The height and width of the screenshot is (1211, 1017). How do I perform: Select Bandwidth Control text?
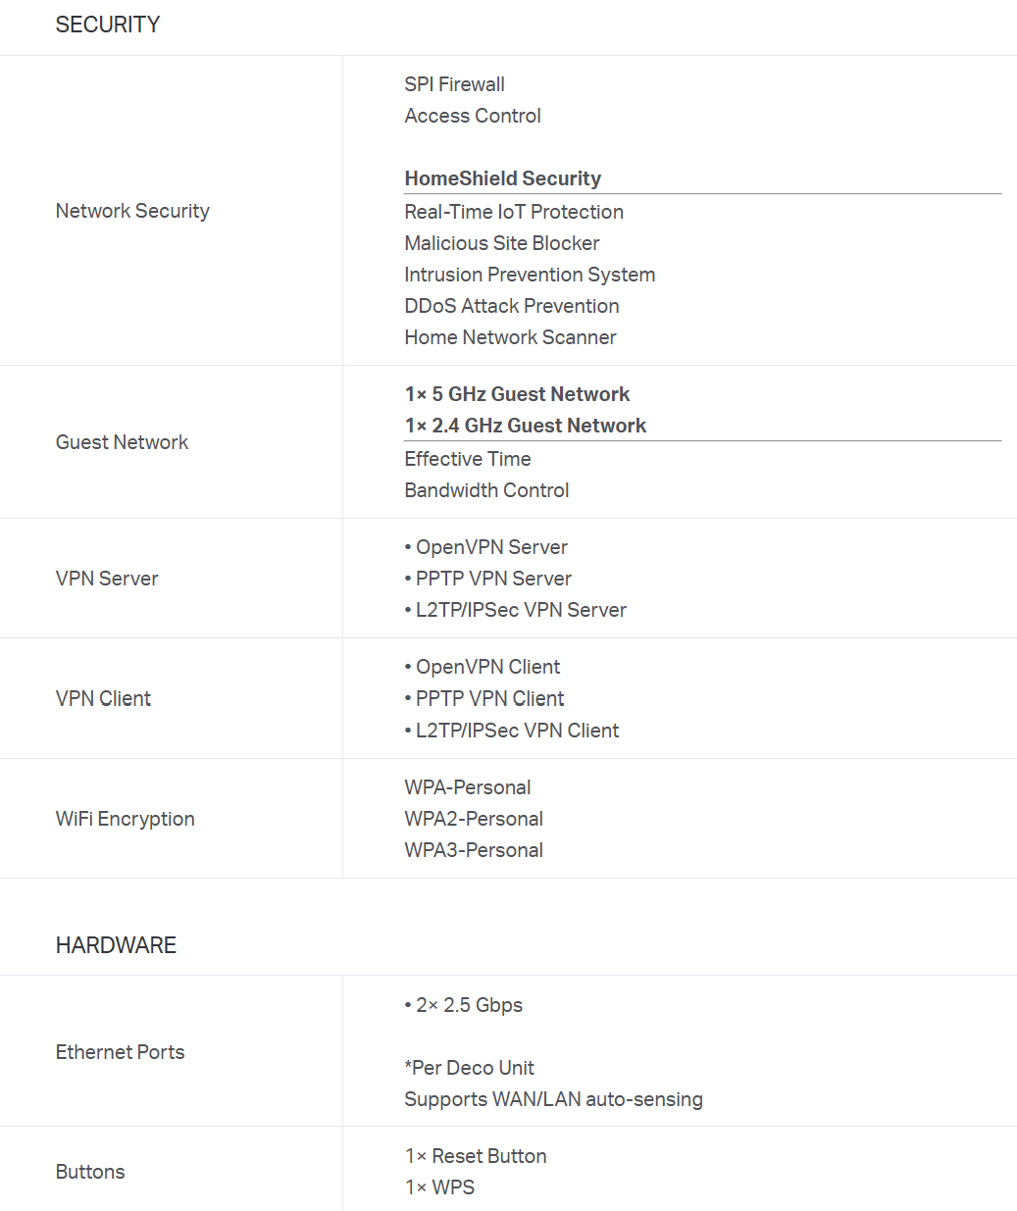point(486,490)
